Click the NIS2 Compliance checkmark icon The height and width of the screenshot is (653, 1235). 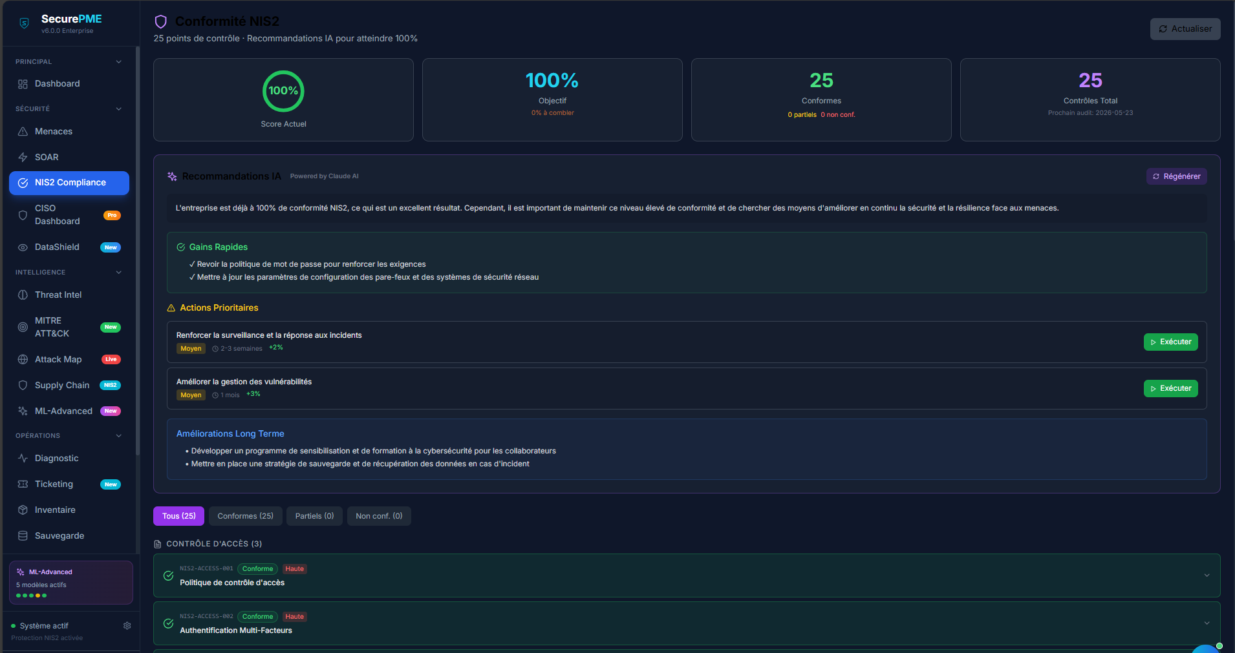coord(23,183)
